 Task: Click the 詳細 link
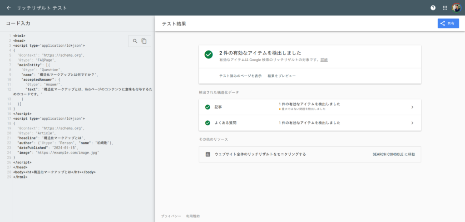click(x=324, y=60)
